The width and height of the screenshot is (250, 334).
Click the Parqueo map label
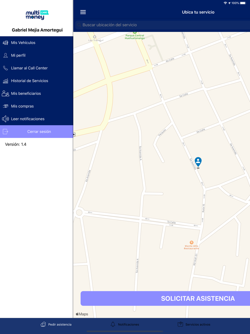coord(162,133)
